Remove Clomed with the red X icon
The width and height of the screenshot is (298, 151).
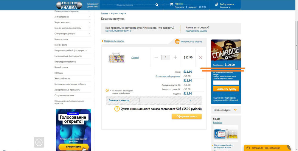pyautogui.click(x=200, y=57)
